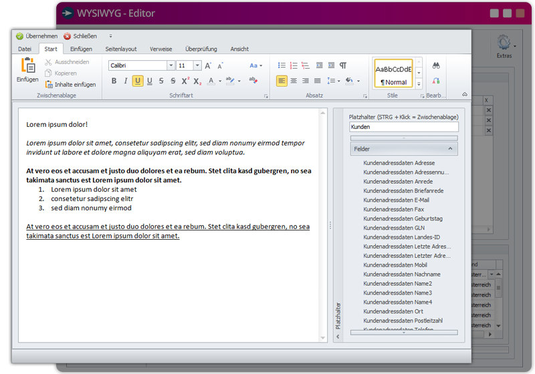The width and height of the screenshot is (535, 374).
Task: Expand the styles gallery list
Action: [419, 83]
